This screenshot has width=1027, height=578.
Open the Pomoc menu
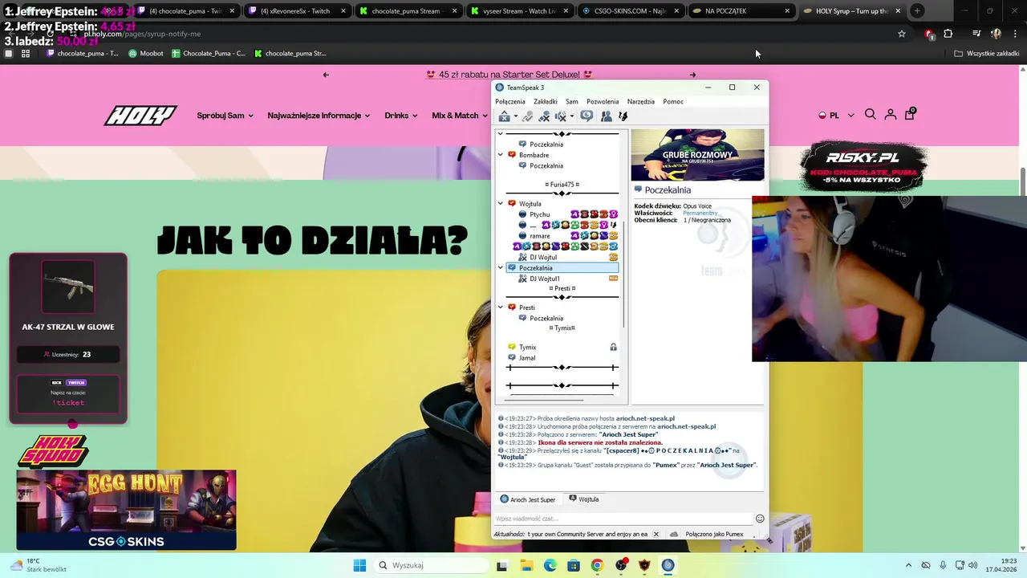point(673,101)
